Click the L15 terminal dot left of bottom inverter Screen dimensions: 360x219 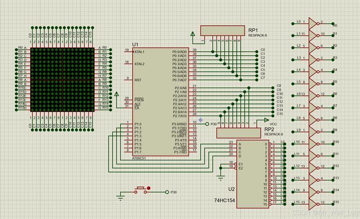293,204
